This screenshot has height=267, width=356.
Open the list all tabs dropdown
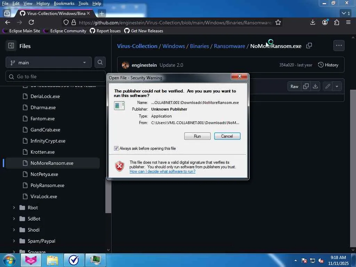click(346, 14)
